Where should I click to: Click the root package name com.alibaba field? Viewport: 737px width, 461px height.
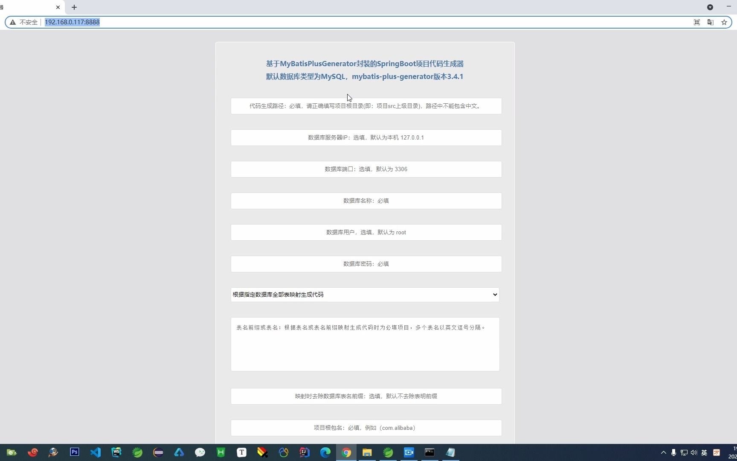pyautogui.click(x=366, y=428)
